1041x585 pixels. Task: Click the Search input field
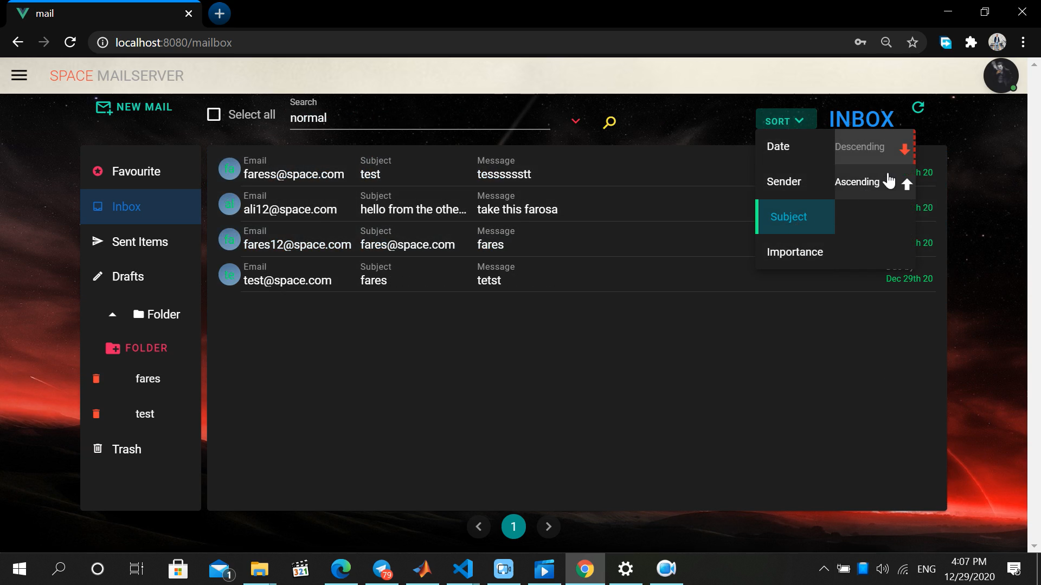pos(419,118)
